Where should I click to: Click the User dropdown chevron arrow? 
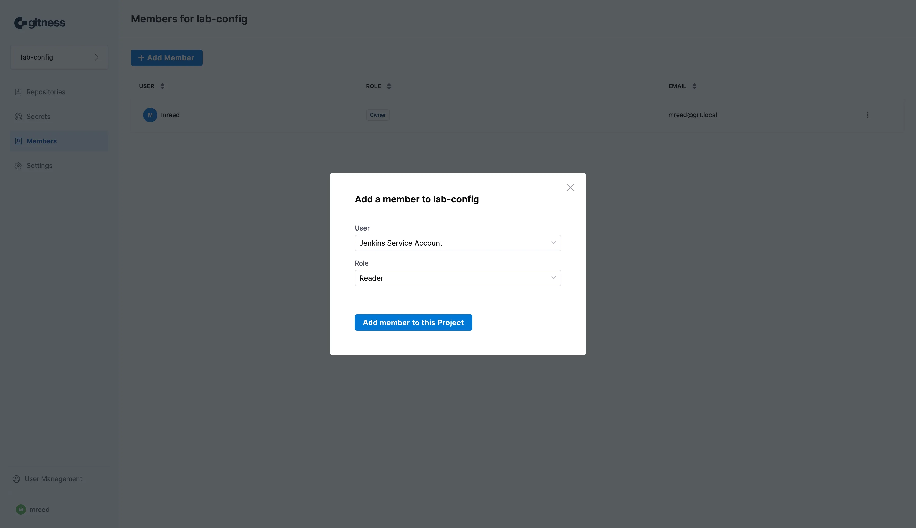(x=553, y=243)
